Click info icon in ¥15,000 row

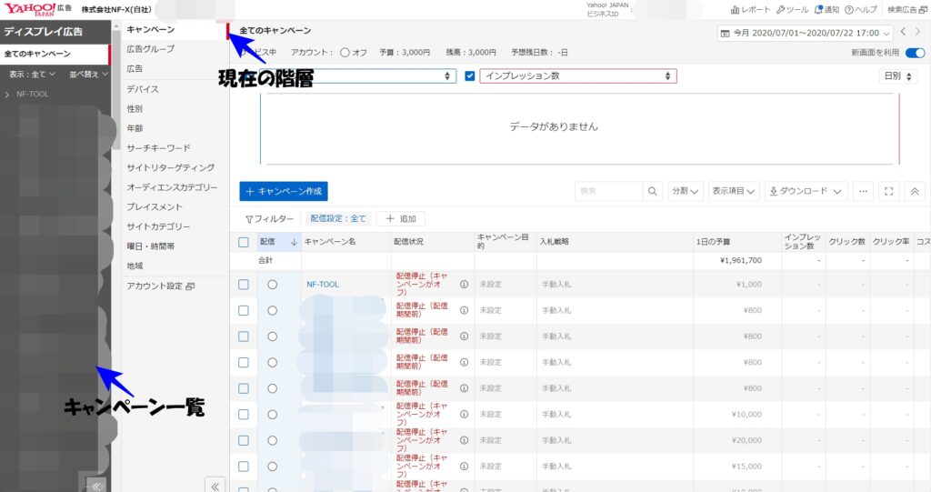pyautogui.click(x=464, y=467)
